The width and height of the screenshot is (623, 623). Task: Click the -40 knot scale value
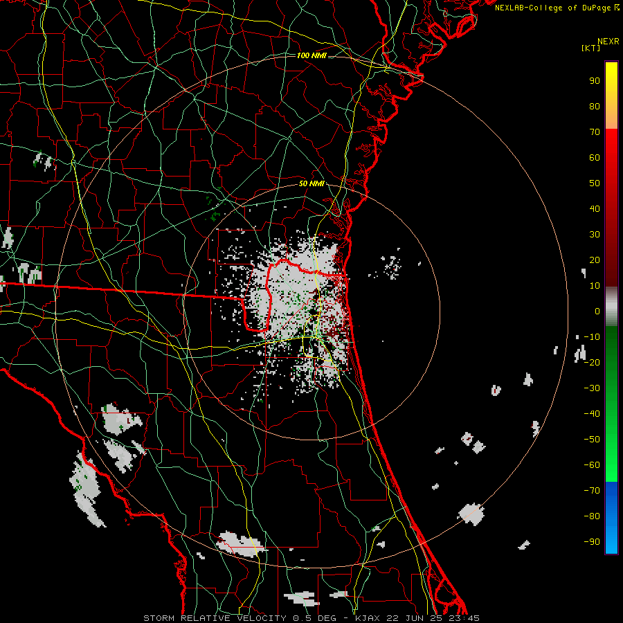[592, 414]
